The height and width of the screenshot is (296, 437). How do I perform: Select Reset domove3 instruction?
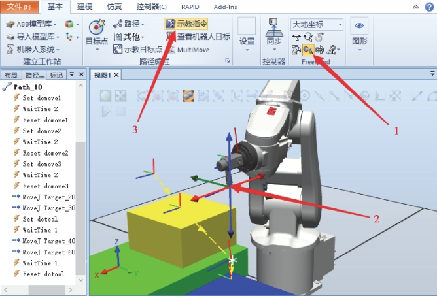[x=45, y=186]
